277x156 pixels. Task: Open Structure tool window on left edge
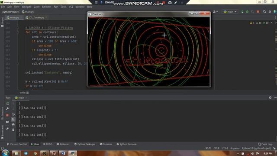point(2,114)
